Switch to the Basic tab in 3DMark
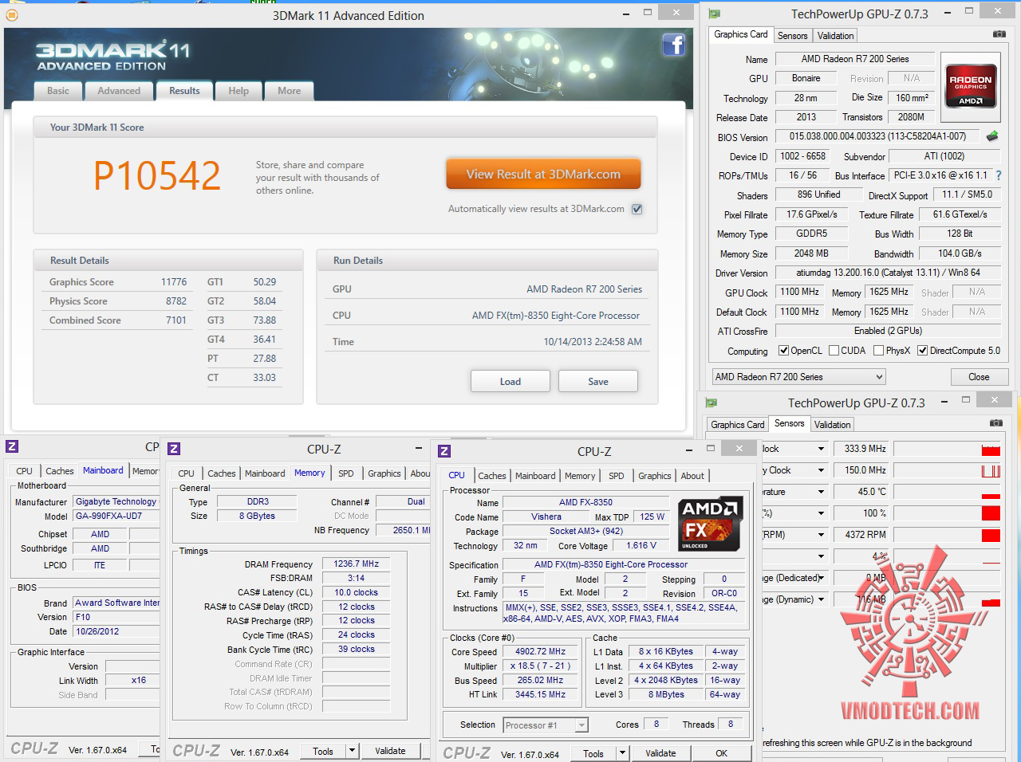Image resolution: width=1021 pixels, height=762 pixels. click(58, 91)
